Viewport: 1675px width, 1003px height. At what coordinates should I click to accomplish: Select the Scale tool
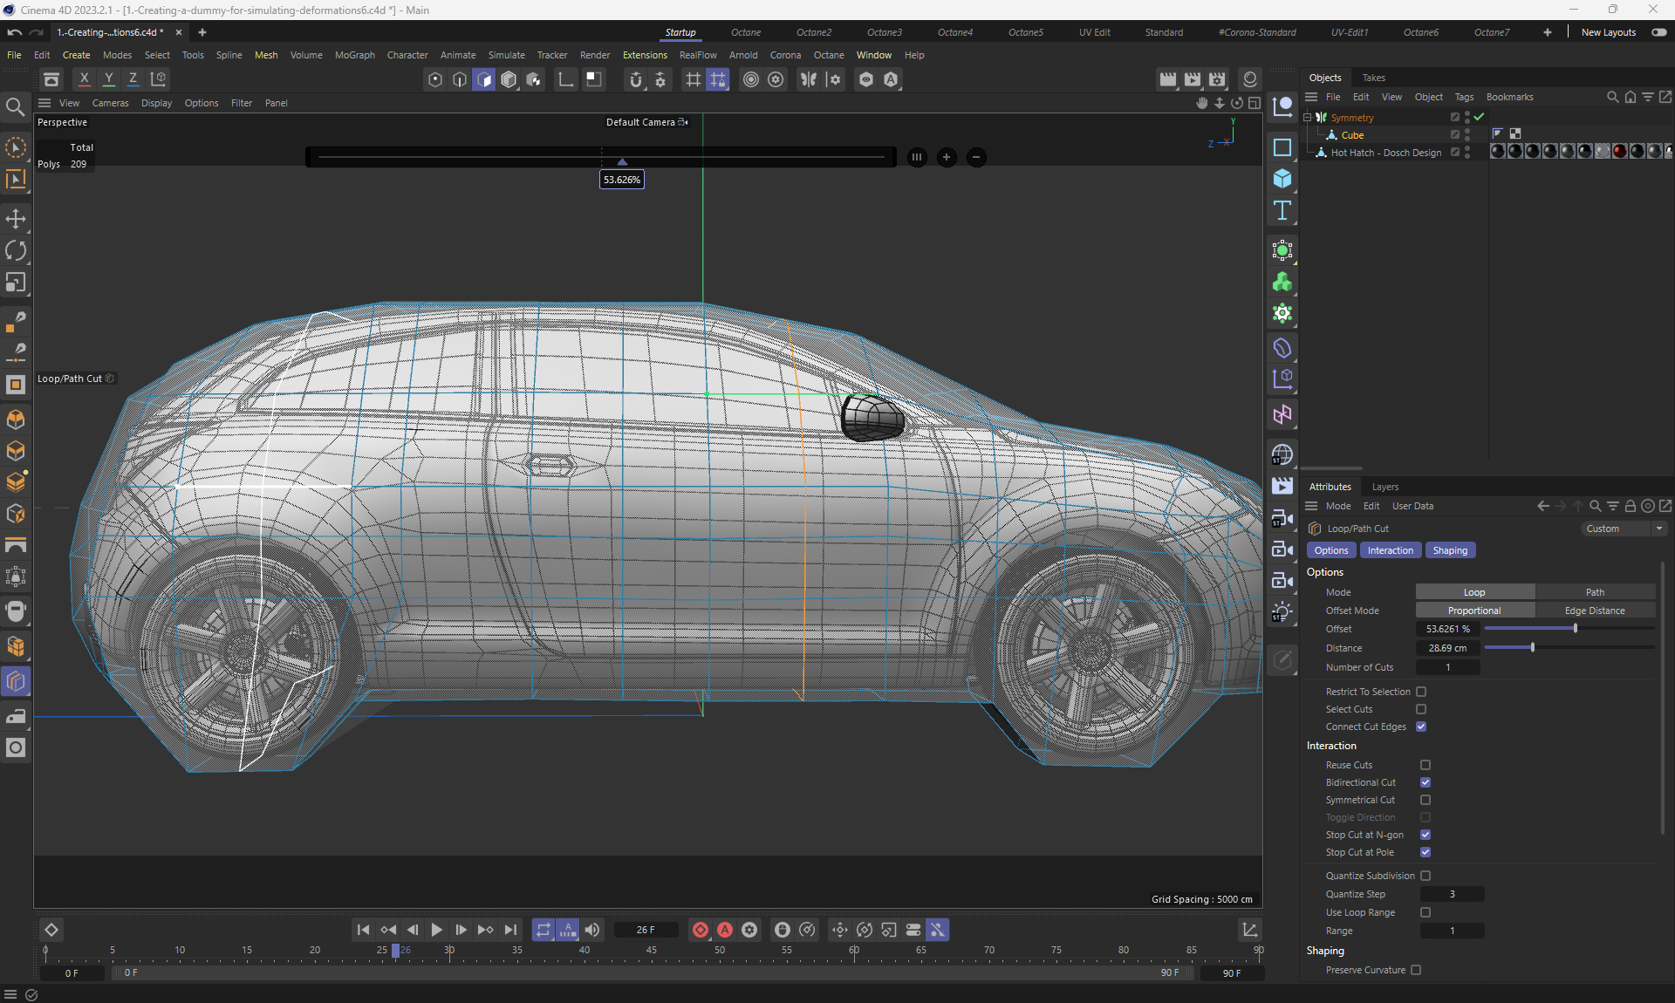[16, 283]
